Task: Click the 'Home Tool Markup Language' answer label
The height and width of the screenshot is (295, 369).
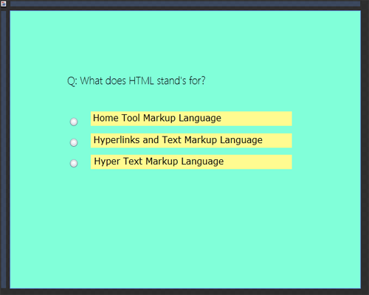Action: [191, 119]
